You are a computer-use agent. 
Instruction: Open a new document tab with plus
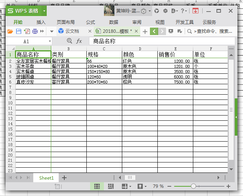tap(145, 31)
